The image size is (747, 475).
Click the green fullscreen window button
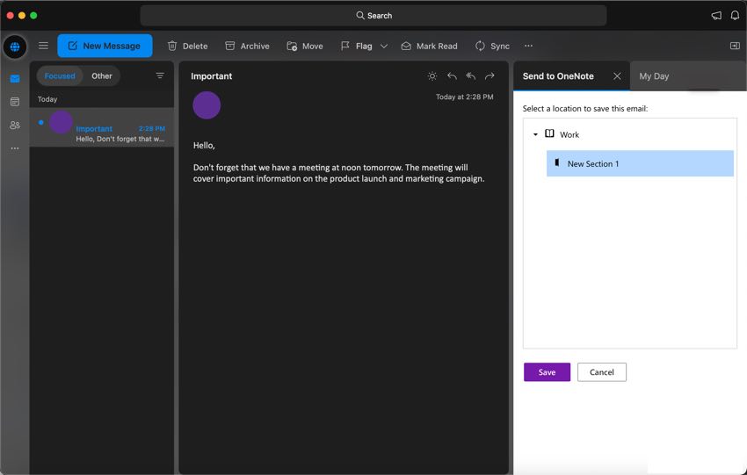click(x=33, y=15)
